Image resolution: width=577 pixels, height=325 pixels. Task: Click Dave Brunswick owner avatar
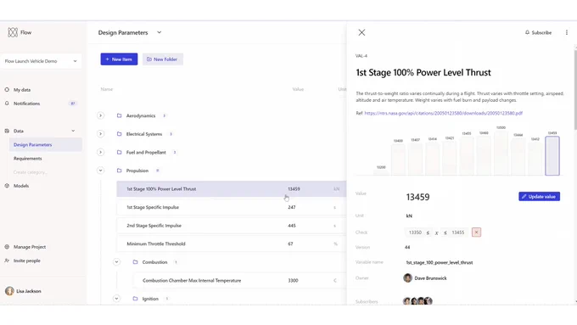pyautogui.click(x=407, y=277)
